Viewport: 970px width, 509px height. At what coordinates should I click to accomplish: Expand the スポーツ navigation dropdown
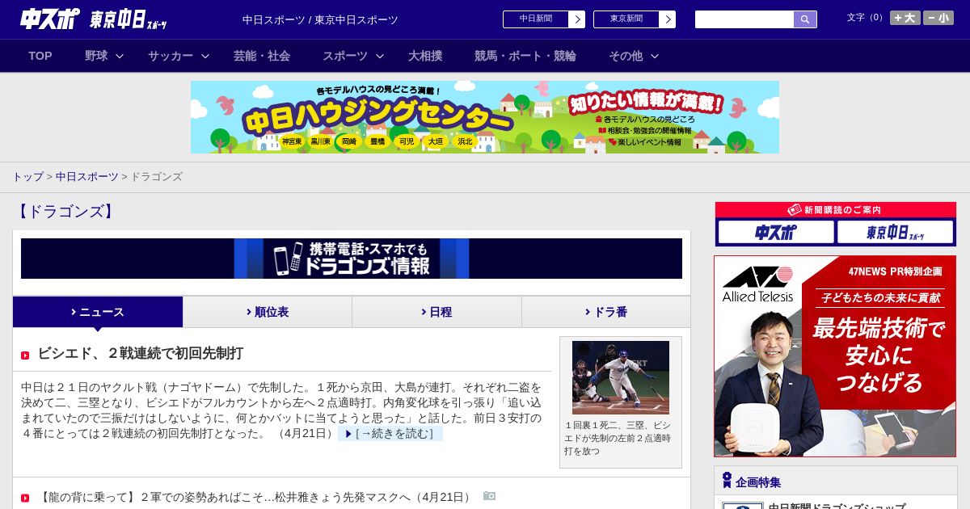(x=352, y=56)
